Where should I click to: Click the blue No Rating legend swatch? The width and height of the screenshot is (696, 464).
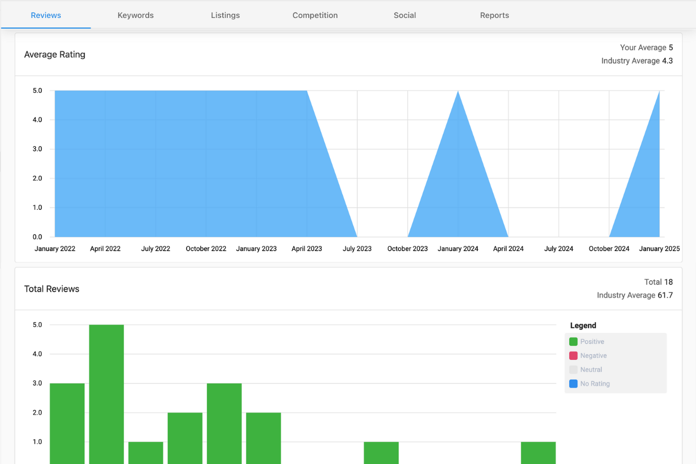pos(573,384)
